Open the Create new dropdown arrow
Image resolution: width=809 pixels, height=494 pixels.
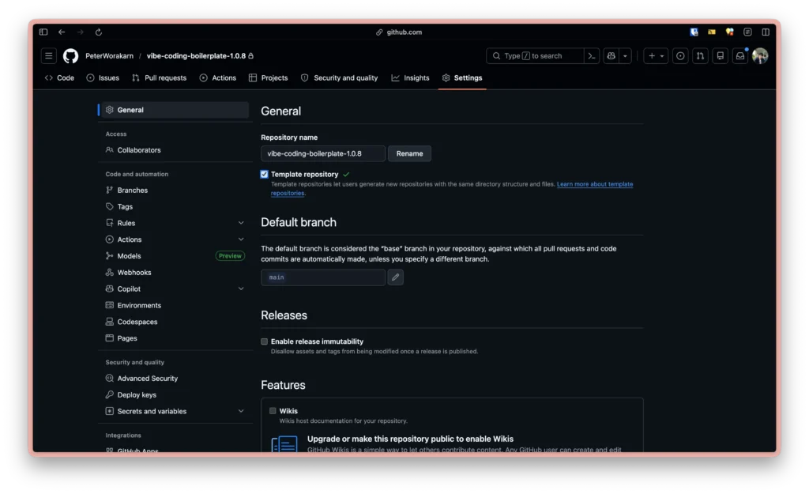663,56
